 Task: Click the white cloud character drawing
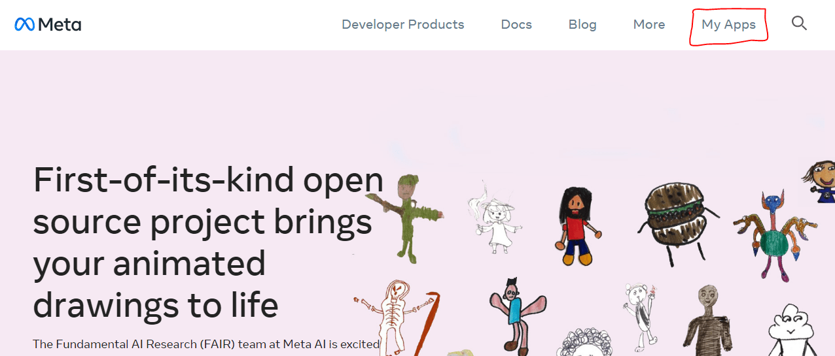(x=793, y=330)
